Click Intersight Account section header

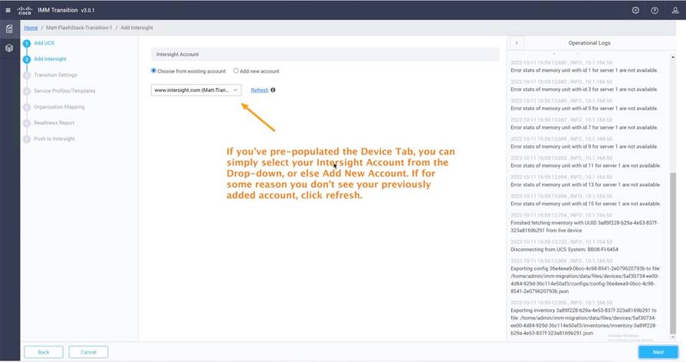[325, 54]
